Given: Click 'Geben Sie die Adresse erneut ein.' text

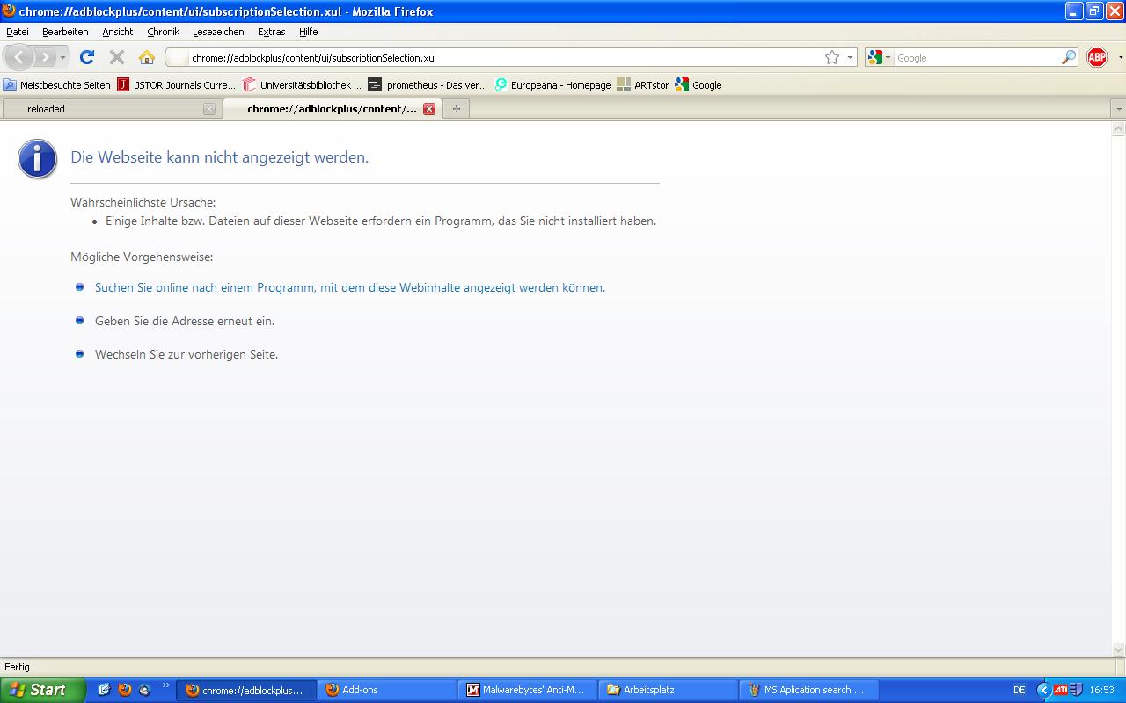Looking at the screenshot, I should coord(185,321).
